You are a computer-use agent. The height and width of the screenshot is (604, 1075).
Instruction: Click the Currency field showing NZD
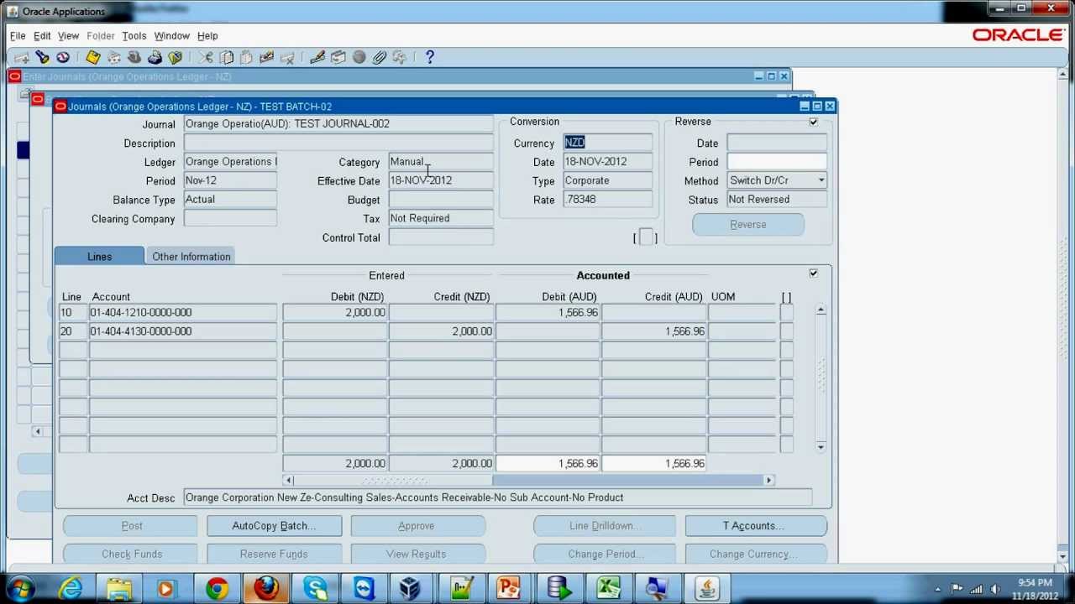pos(607,143)
